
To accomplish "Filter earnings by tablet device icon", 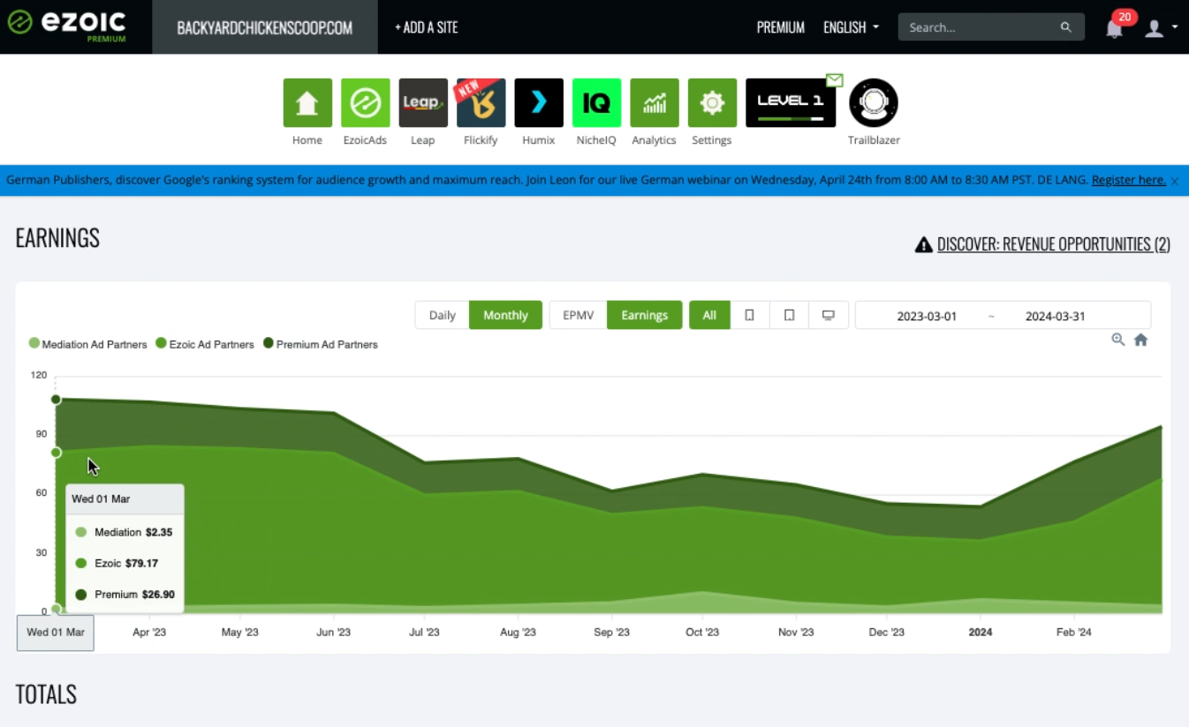I will point(790,315).
